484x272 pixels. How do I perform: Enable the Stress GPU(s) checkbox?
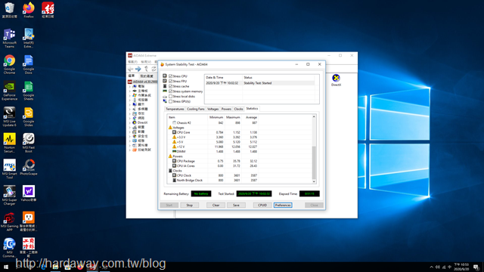170,101
